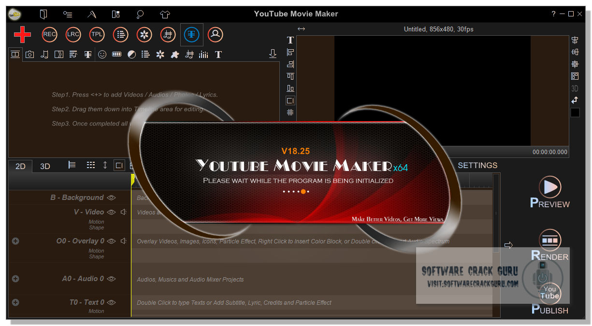Mute the V - Video track
Image resolution: width=592 pixels, height=326 pixels.
pyautogui.click(x=124, y=212)
